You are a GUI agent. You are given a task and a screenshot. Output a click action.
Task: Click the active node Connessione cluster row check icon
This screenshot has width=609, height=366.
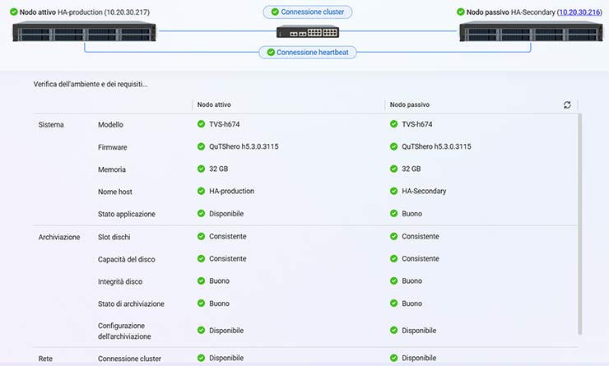(201, 358)
